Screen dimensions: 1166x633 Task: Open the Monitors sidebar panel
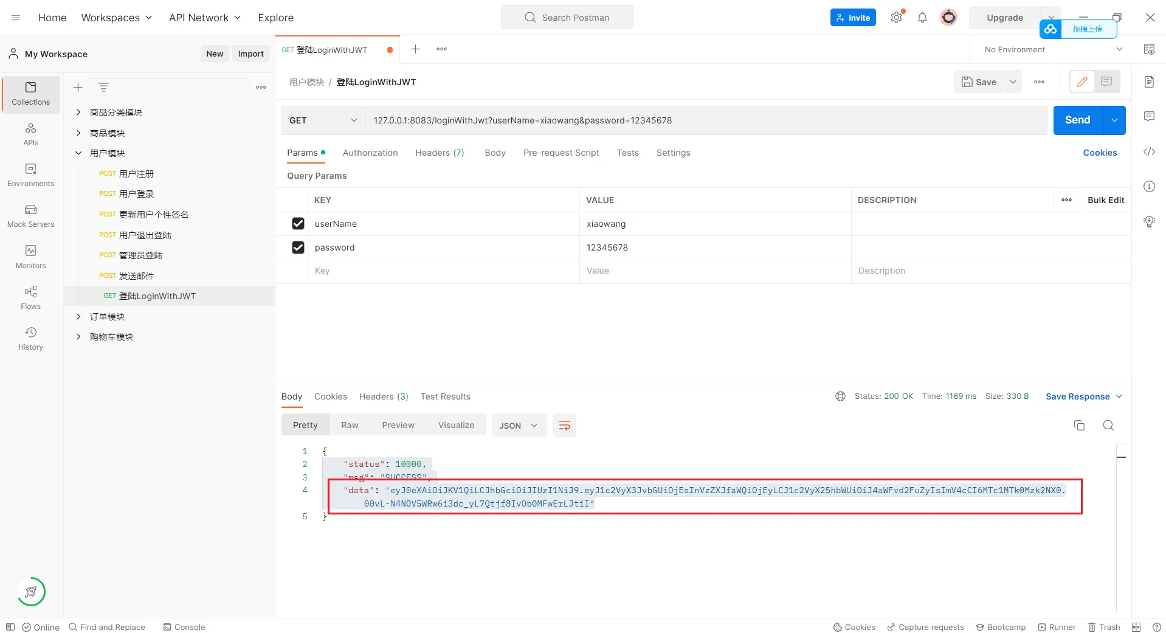(30, 257)
